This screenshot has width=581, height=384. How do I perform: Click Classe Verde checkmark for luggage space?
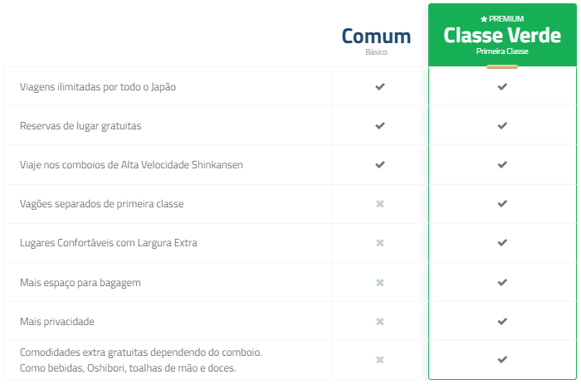pyautogui.click(x=501, y=282)
